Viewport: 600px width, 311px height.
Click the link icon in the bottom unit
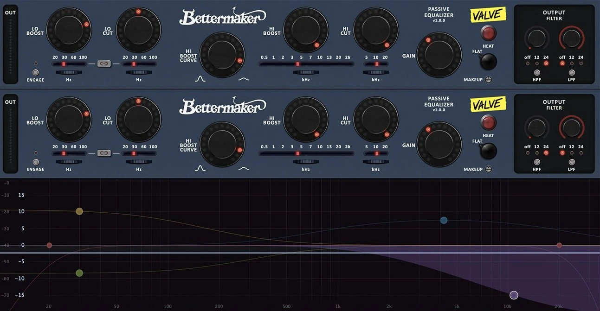tap(104, 153)
